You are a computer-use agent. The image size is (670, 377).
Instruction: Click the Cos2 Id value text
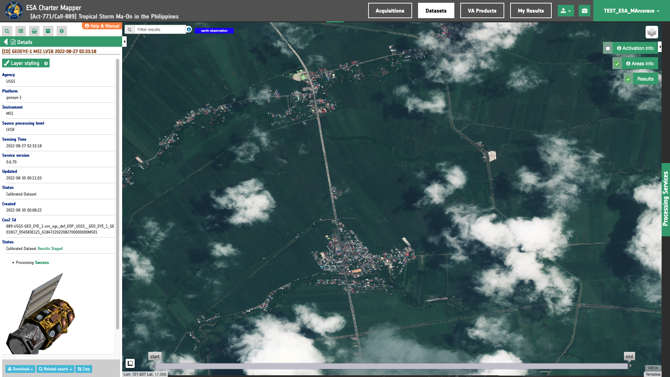(x=60, y=229)
